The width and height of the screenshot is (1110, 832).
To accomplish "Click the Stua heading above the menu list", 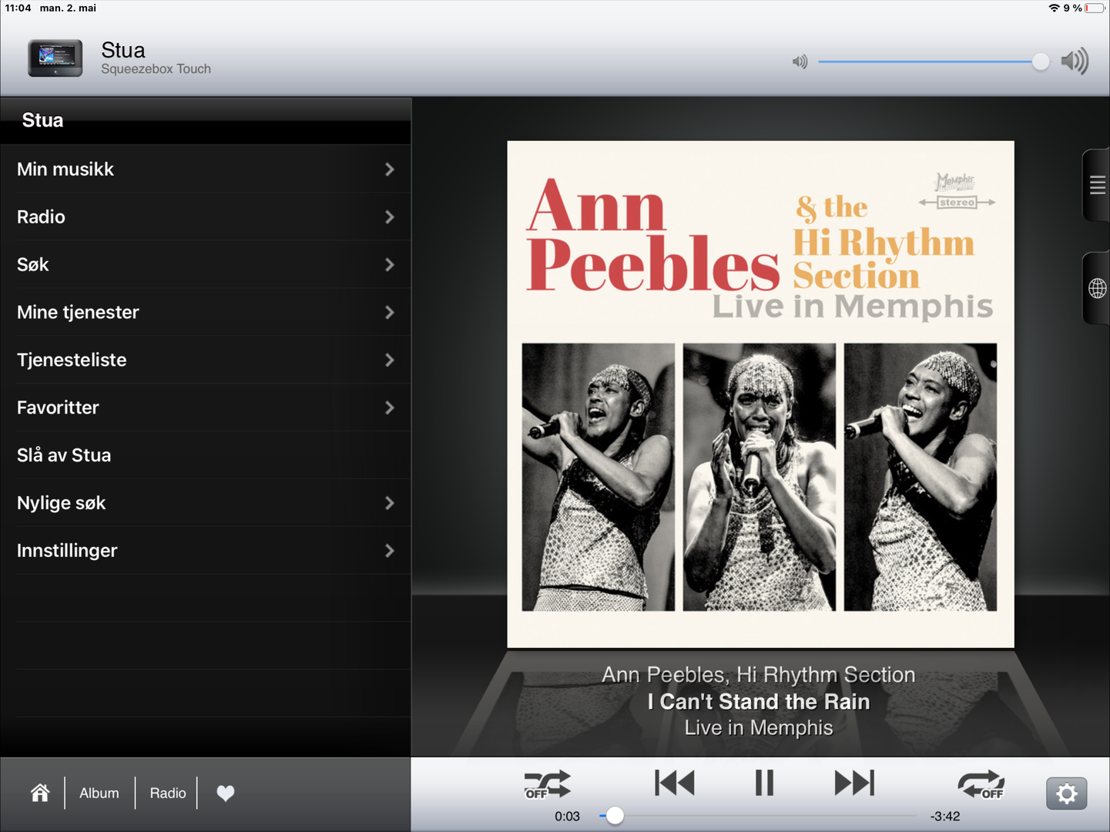I will tap(42, 120).
